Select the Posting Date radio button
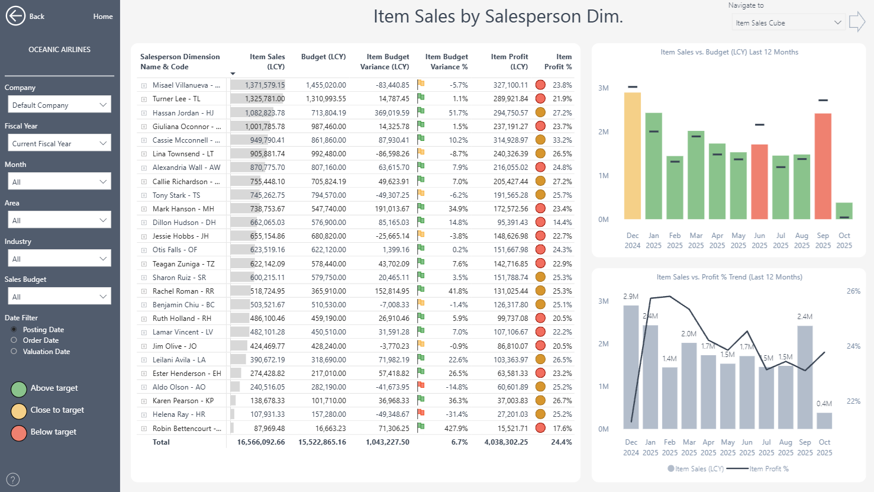Image resolution: width=874 pixels, height=492 pixels. tap(14, 329)
